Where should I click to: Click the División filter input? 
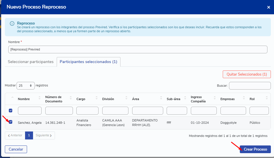coord(115,111)
